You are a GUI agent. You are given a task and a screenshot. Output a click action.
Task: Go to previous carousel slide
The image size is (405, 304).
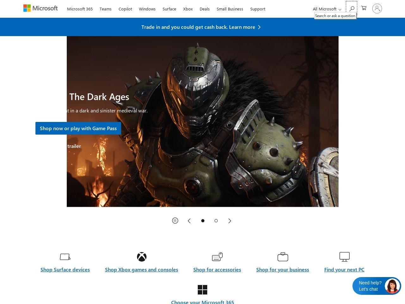(x=189, y=221)
